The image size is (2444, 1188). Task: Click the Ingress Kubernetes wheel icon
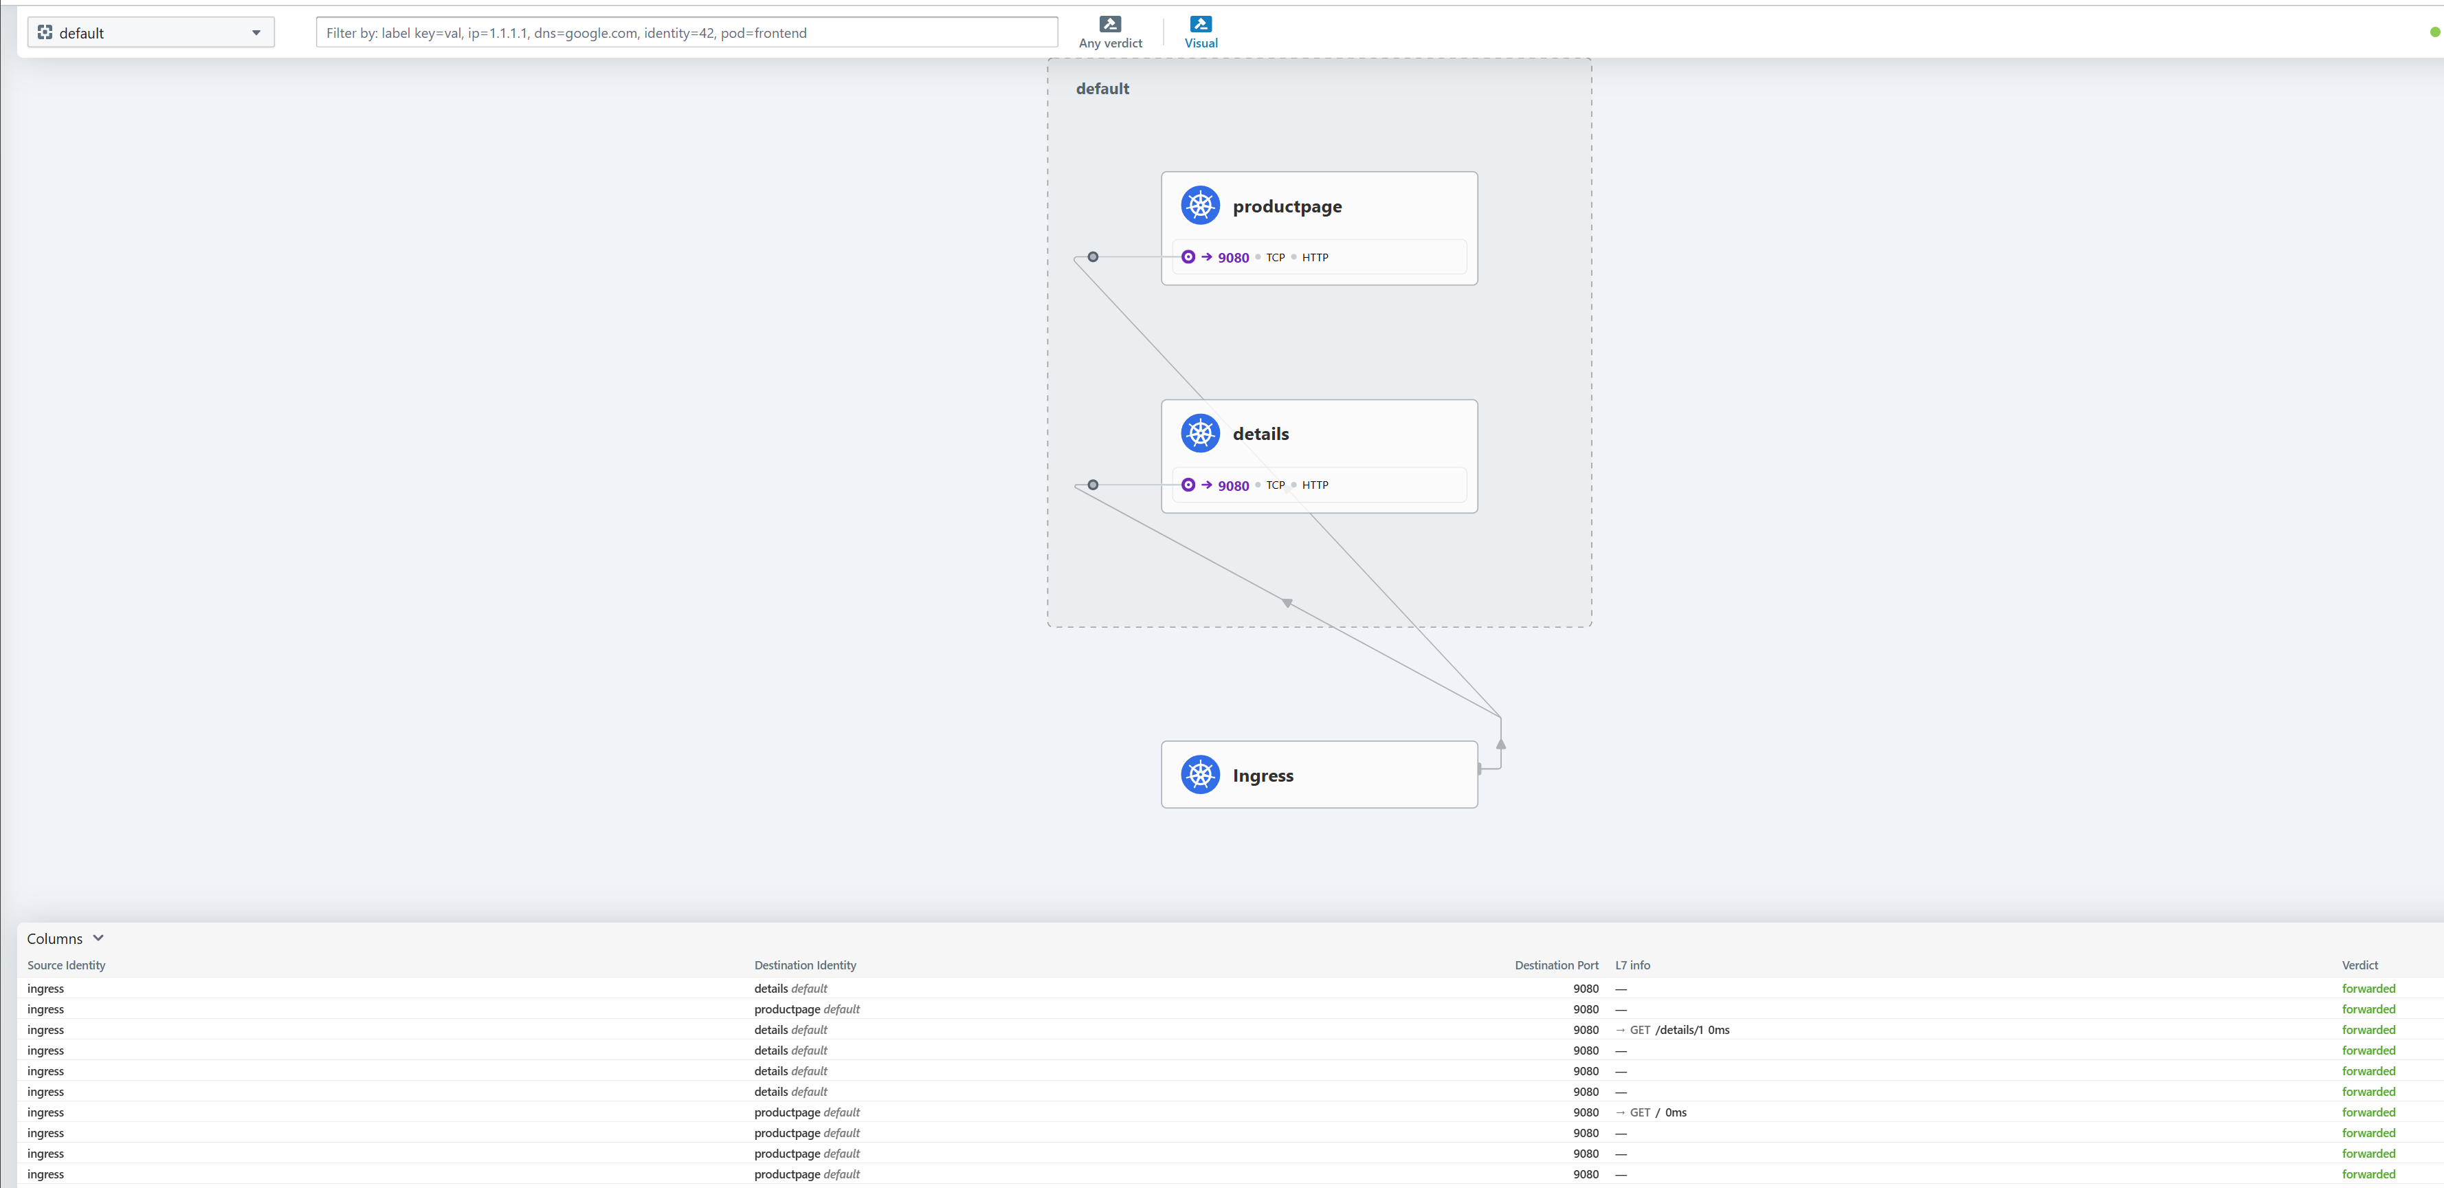click(1200, 775)
